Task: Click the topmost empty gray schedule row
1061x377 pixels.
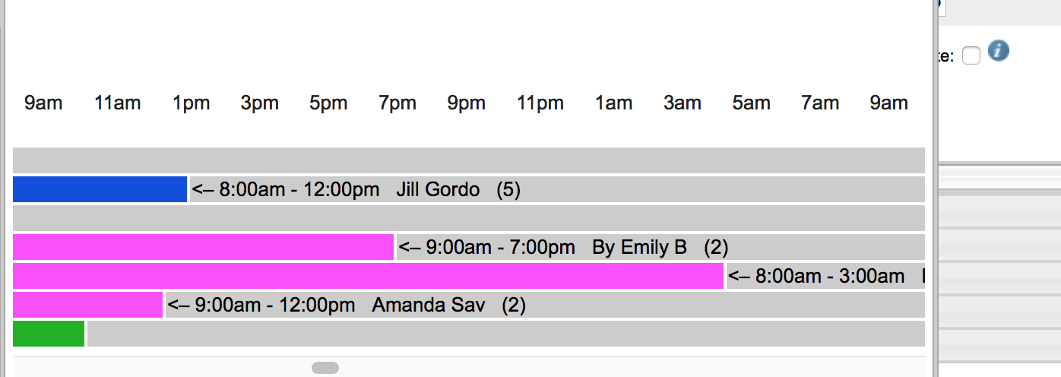Action: tap(468, 160)
